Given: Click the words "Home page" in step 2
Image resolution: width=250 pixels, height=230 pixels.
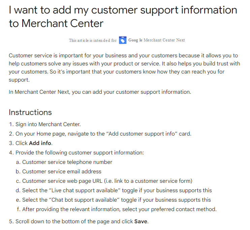Looking at the screenshot, I should click(x=51, y=134).
